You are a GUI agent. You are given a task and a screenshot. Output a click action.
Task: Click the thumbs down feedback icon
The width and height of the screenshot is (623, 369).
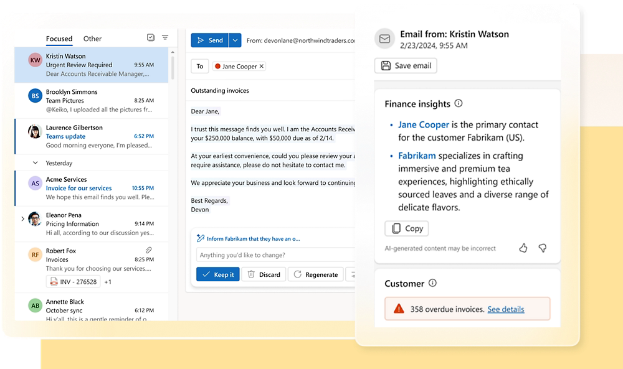542,248
